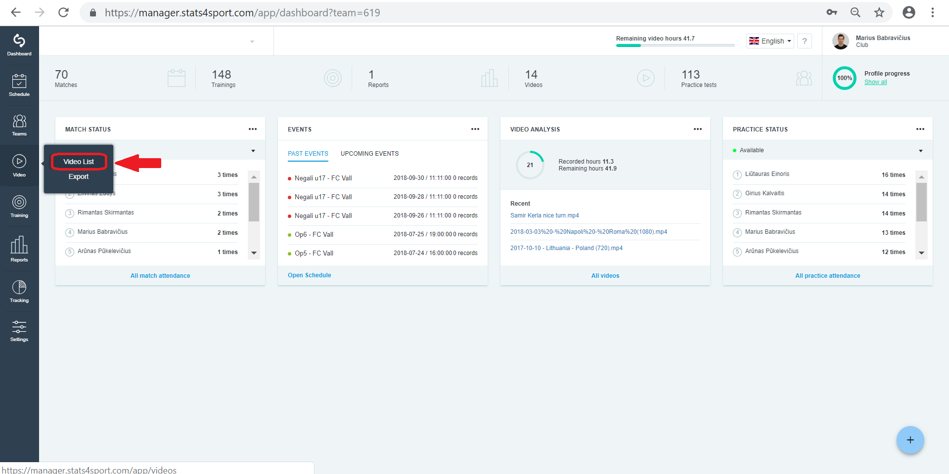This screenshot has width=949, height=474.
Task: Open Samir Kerla nice turn.mp4 video
Action: coord(544,215)
